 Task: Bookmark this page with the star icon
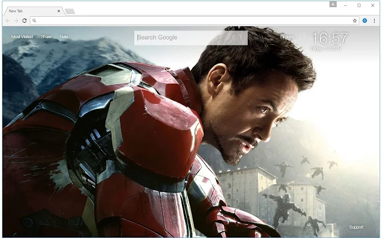coord(355,21)
